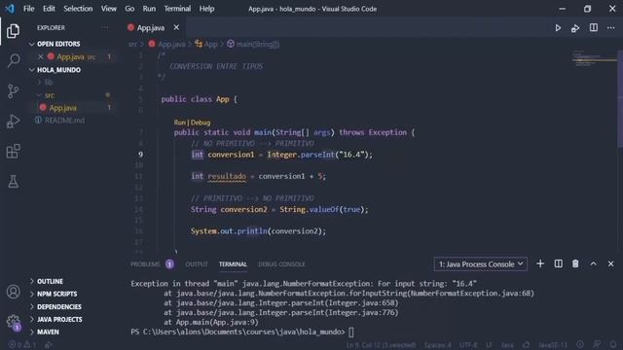623x350 pixels.
Task: Run the Java file with play icon
Action: 558,28
